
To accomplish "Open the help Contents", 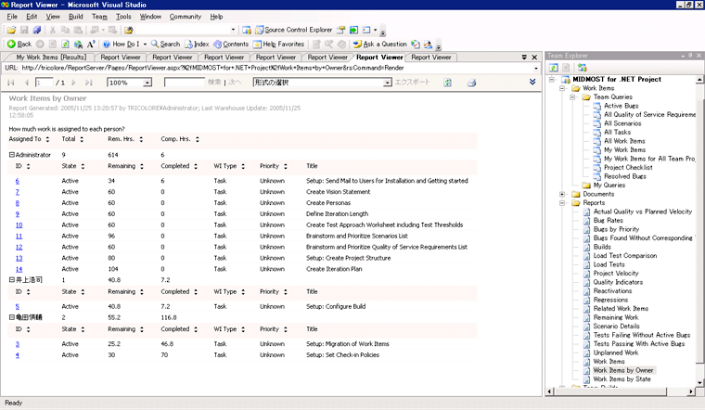I will coord(231,44).
